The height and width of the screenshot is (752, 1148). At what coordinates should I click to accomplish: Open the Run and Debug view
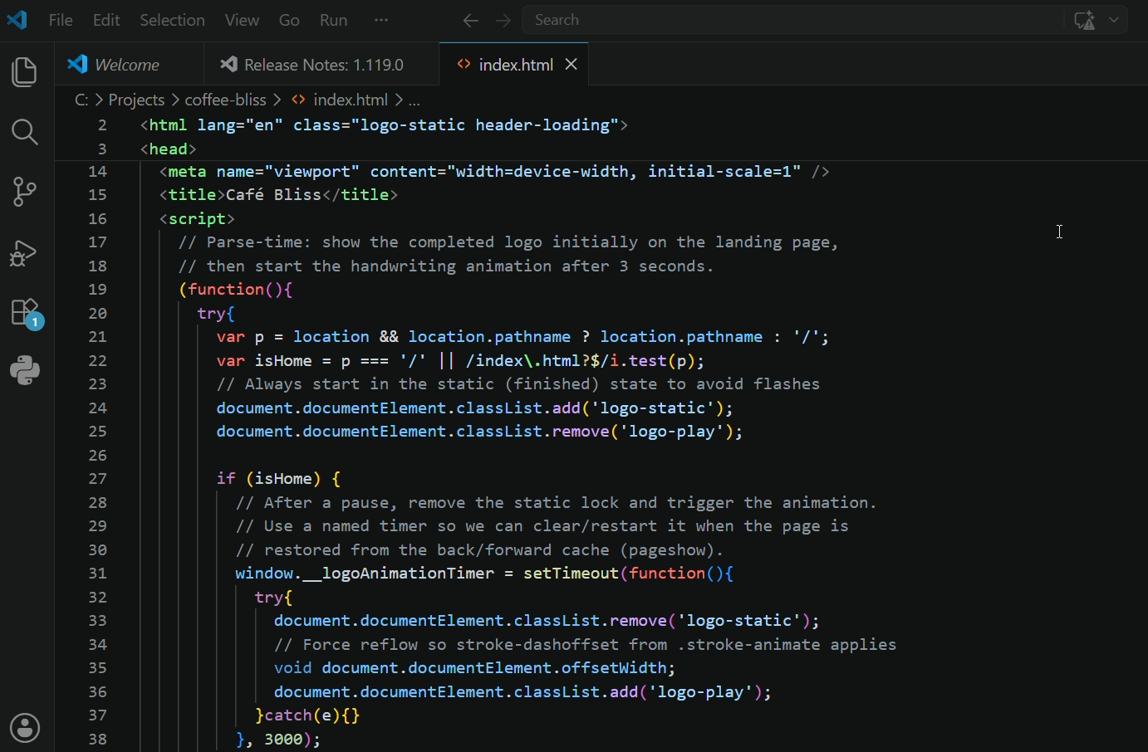coord(25,252)
